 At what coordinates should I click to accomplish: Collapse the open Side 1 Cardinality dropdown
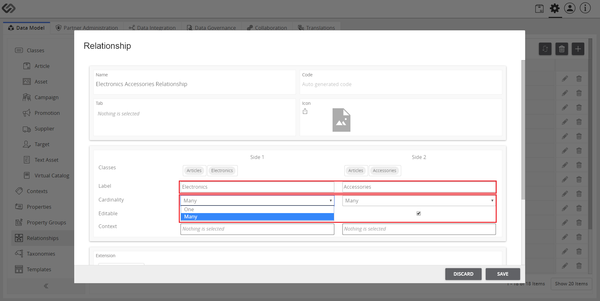[x=257, y=201]
